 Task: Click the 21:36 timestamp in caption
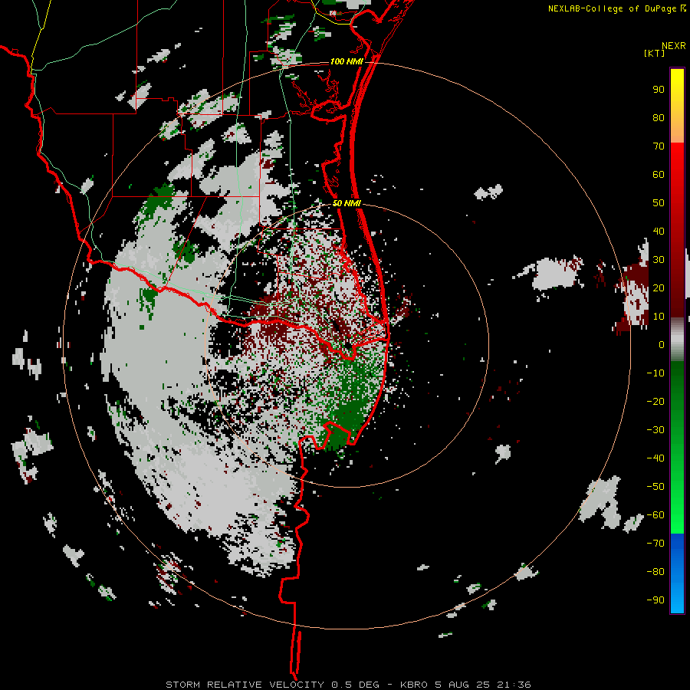[514, 685]
